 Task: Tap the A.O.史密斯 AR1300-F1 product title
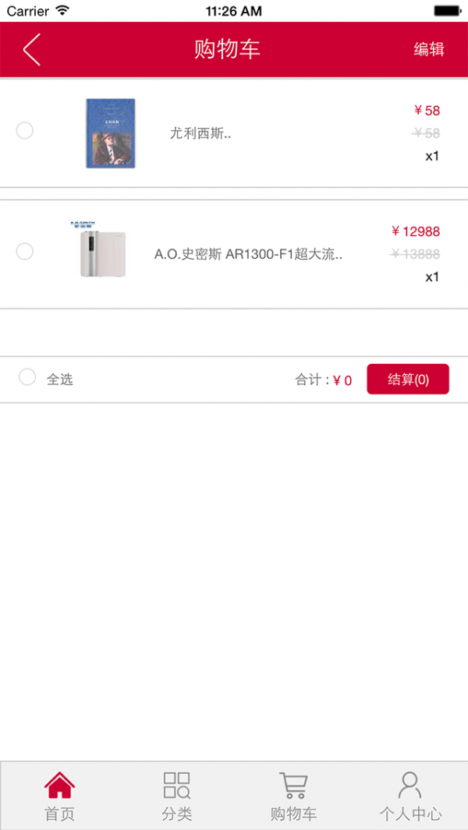coord(248,254)
